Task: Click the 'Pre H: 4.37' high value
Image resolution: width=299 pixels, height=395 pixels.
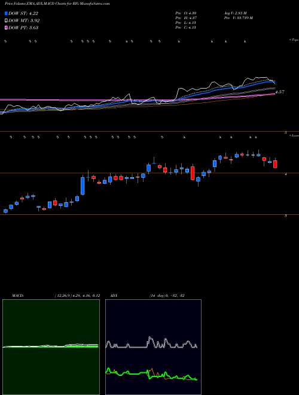Action: tap(186, 18)
